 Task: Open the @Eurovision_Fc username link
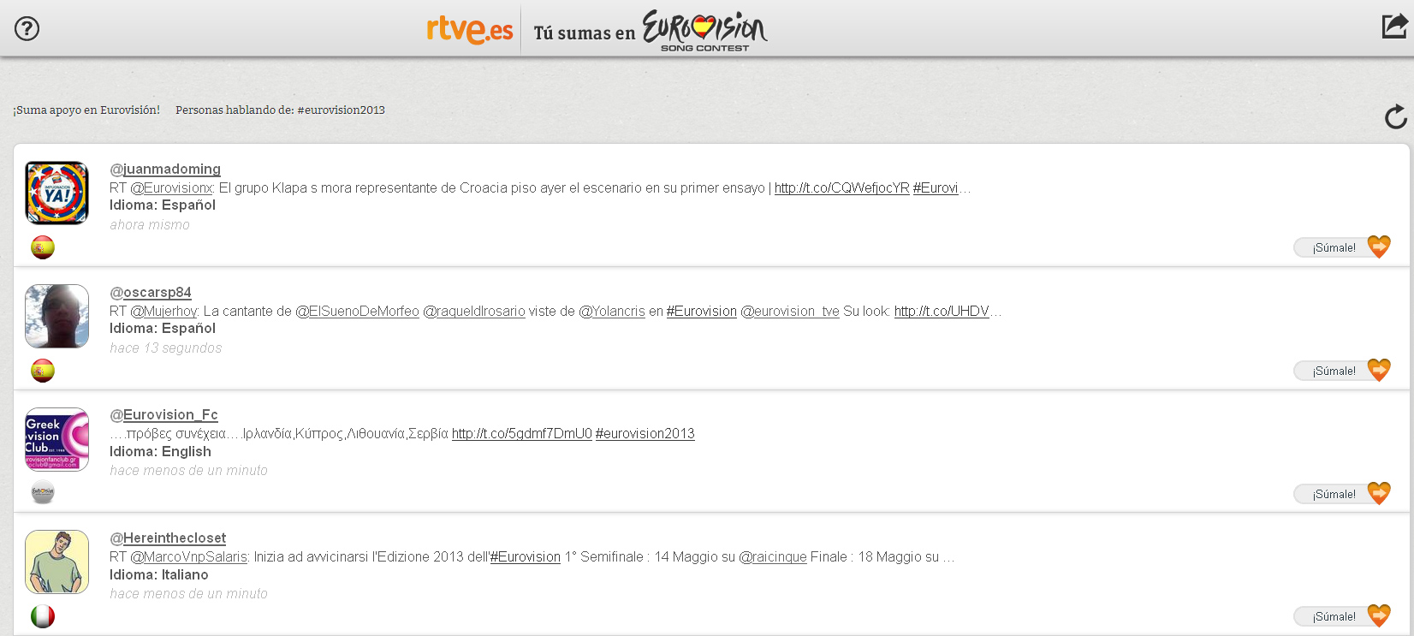tap(163, 415)
